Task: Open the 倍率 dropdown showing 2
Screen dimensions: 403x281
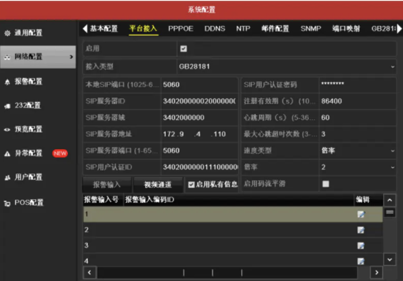Action: (x=358, y=167)
